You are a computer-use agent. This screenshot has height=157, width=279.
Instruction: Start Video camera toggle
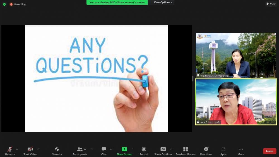coord(30,149)
